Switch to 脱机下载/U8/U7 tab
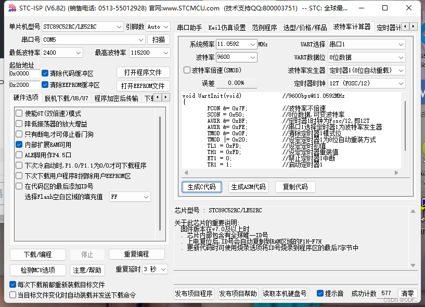425x307 pixels. pos(66,98)
